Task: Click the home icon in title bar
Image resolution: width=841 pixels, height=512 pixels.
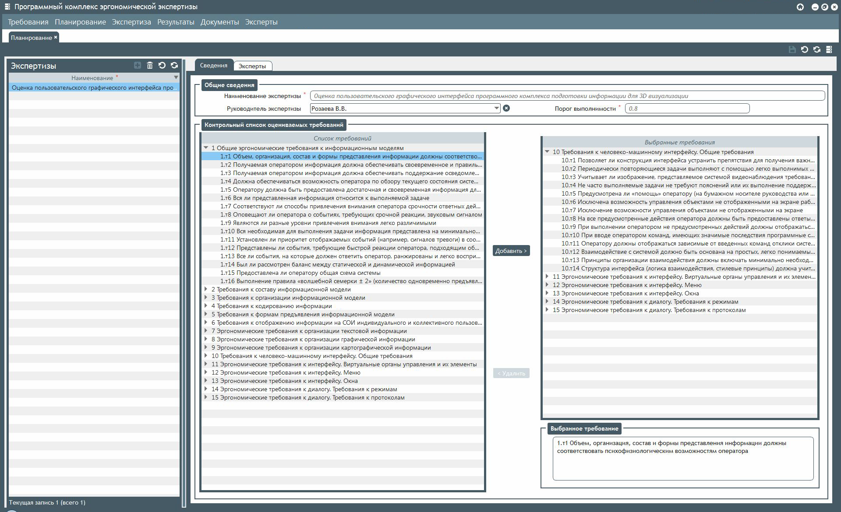Action: click(800, 7)
